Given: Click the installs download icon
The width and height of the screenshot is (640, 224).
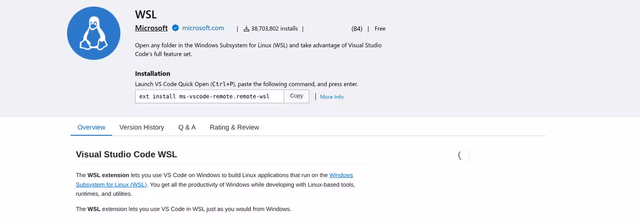Looking at the screenshot, I should tap(246, 29).
